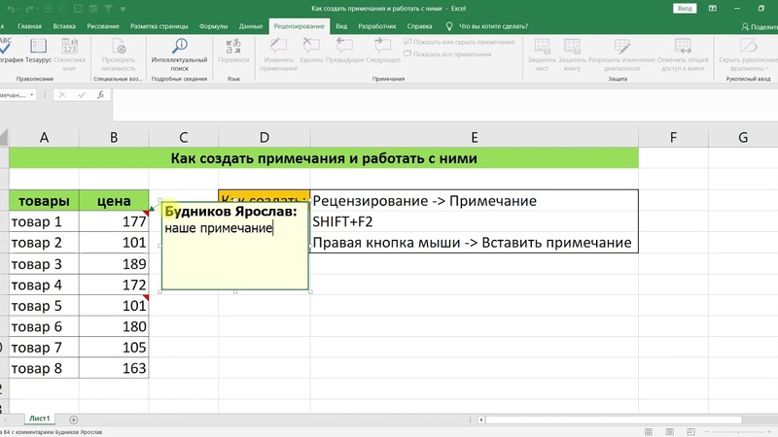Click inside the formula bar
Image resolution: width=778 pixels, height=437 pixels.
[444, 105]
